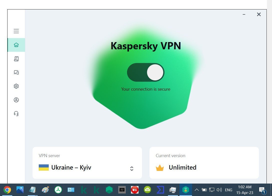Select the Ukraine – Kyiv server entry
272x196 pixels.
tap(71, 167)
